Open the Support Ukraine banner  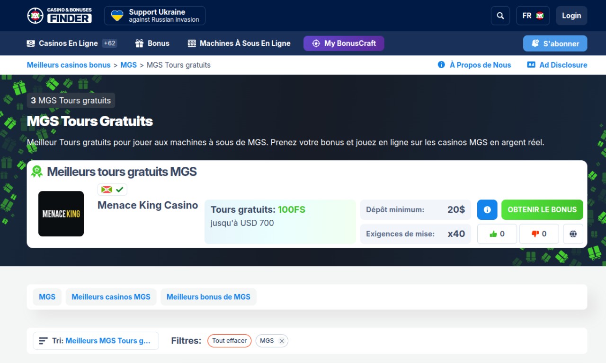click(x=155, y=16)
